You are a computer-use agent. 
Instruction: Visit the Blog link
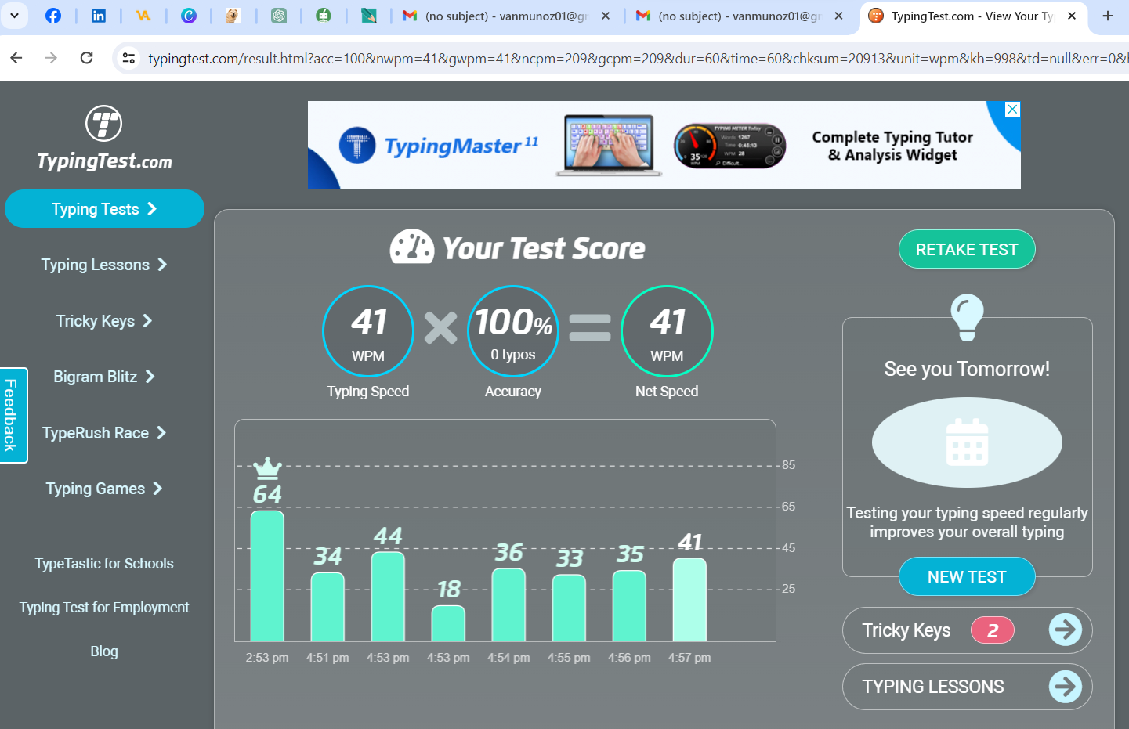(x=104, y=651)
